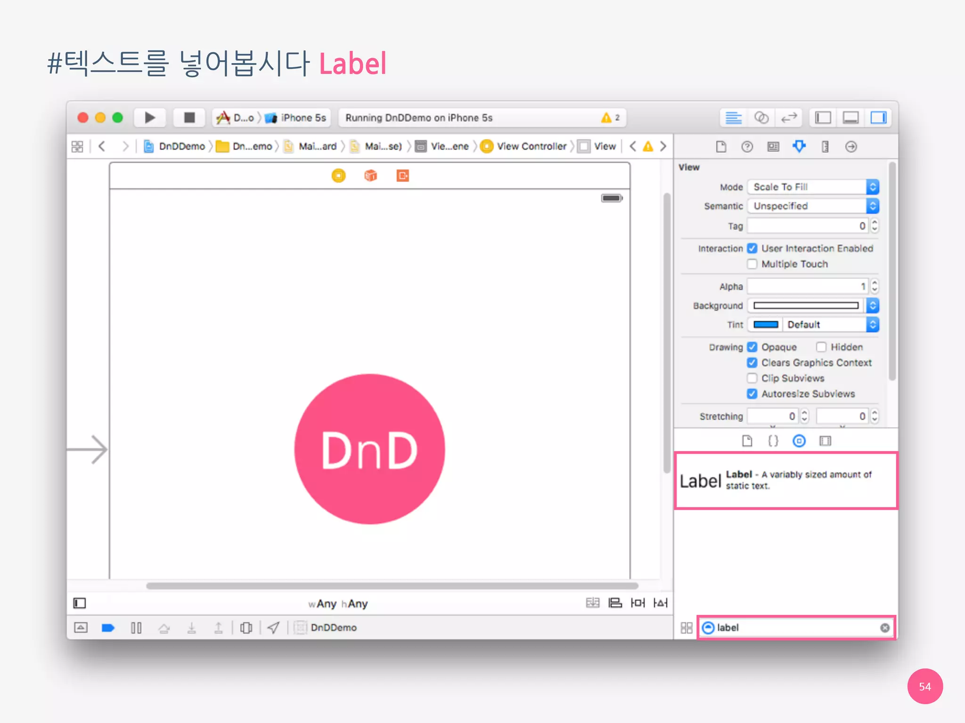Open the Quick Help inspector tab
Viewport: 965px width, 723px height.
coord(747,147)
